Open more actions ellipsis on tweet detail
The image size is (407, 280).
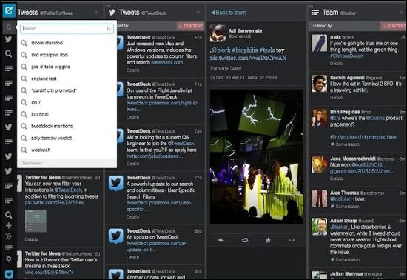click(292, 240)
